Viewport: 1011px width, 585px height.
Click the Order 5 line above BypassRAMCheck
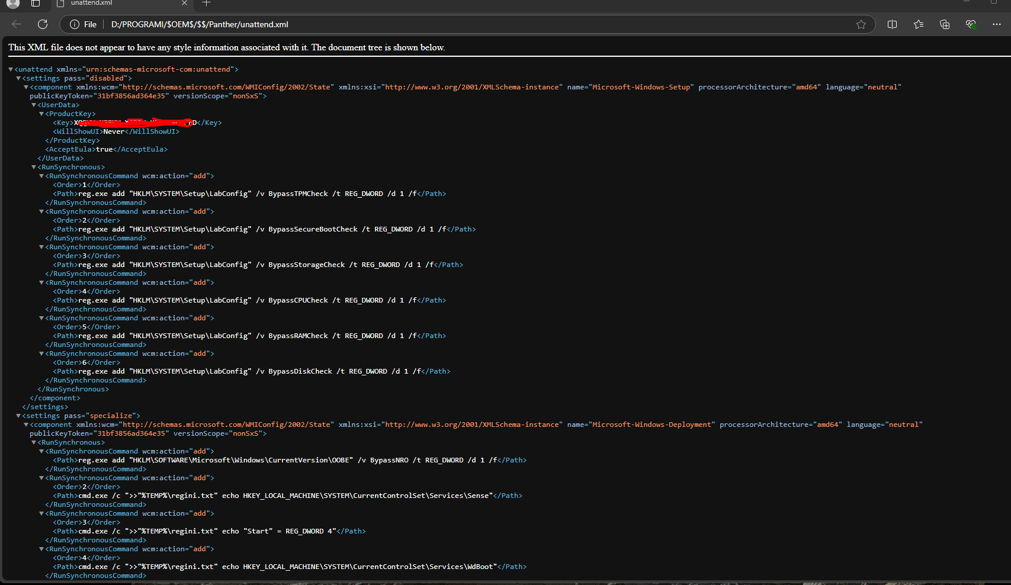point(86,327)
